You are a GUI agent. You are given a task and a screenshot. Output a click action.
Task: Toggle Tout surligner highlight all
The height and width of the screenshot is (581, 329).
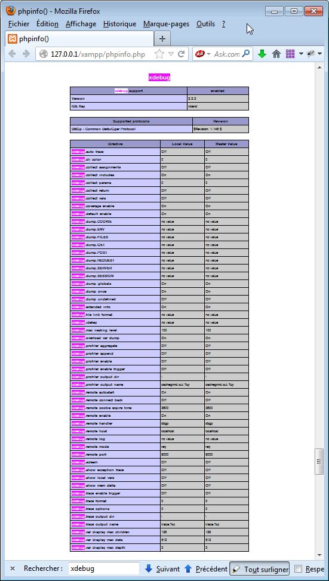click(260, 569)
